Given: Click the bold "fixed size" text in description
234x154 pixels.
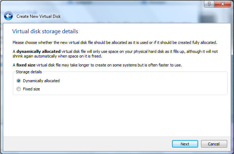Looking at the screenshot, I should 26,65.
